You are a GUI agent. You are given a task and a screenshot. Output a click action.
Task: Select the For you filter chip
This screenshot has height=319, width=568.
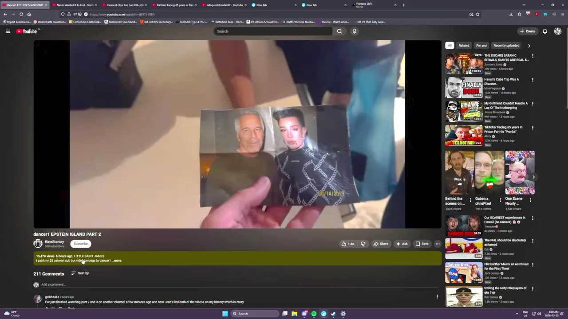481,45
